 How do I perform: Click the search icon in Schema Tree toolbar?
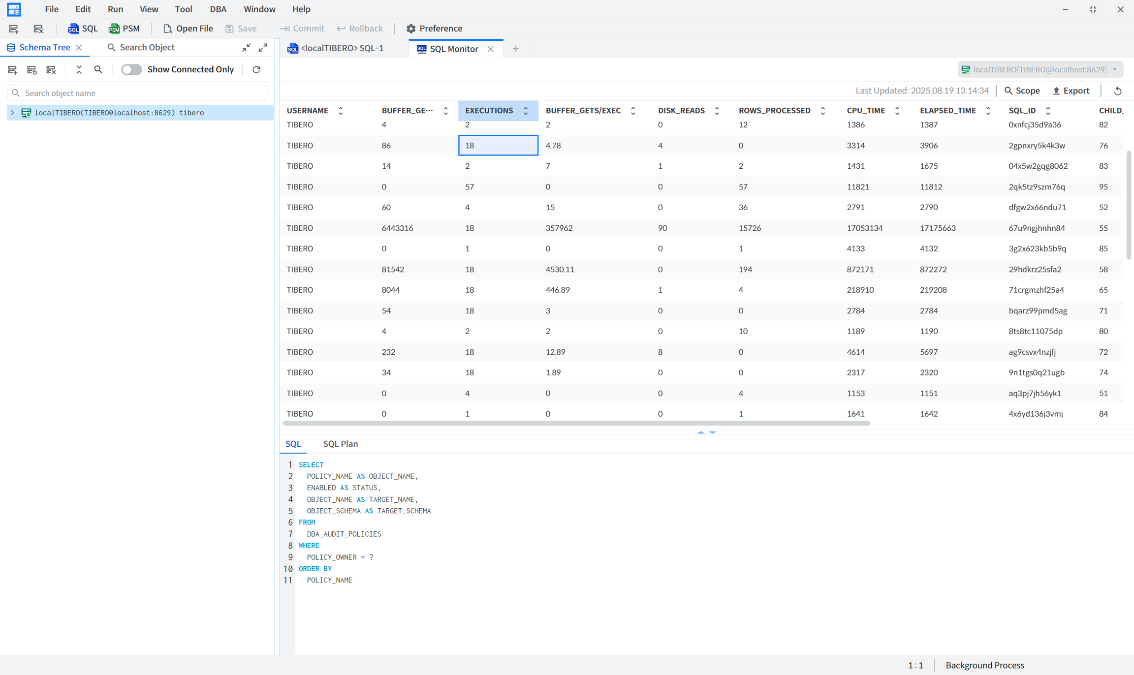98,69
